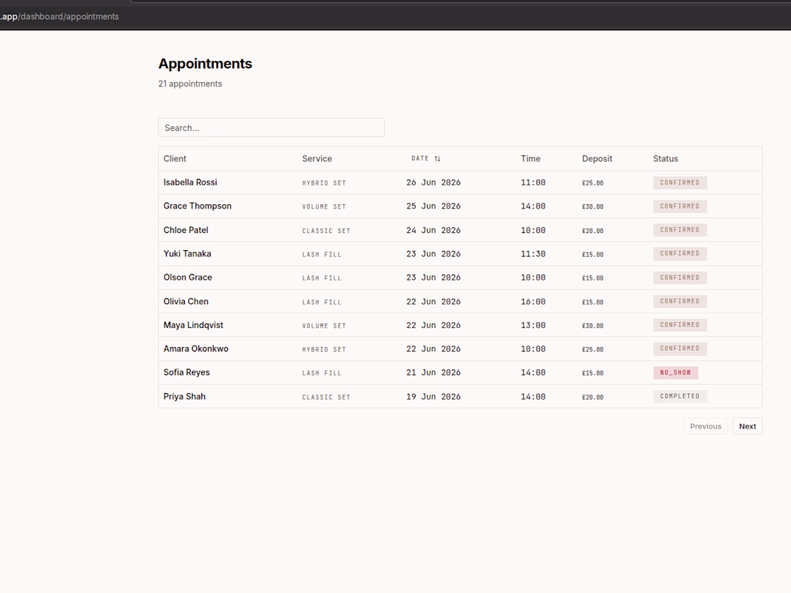Click Priya Shah's £20.00 deposit

click(593, 397)
